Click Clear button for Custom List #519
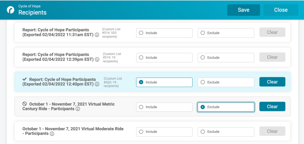This screenshot has width=304, height=144. pyautogui.click(x=272, y=57)
